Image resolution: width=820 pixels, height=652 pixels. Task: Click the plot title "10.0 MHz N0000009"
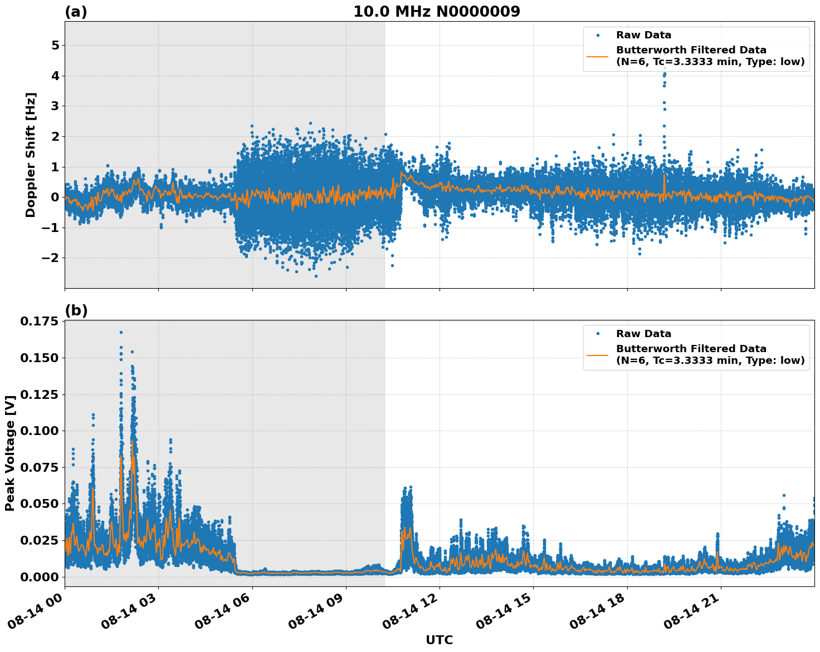(436, 12)
